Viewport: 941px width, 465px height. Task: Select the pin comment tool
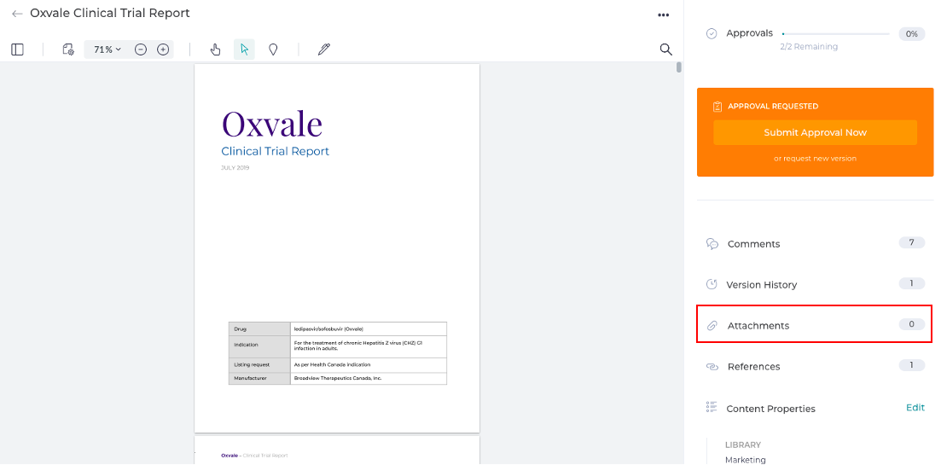(x=273, y=49)
